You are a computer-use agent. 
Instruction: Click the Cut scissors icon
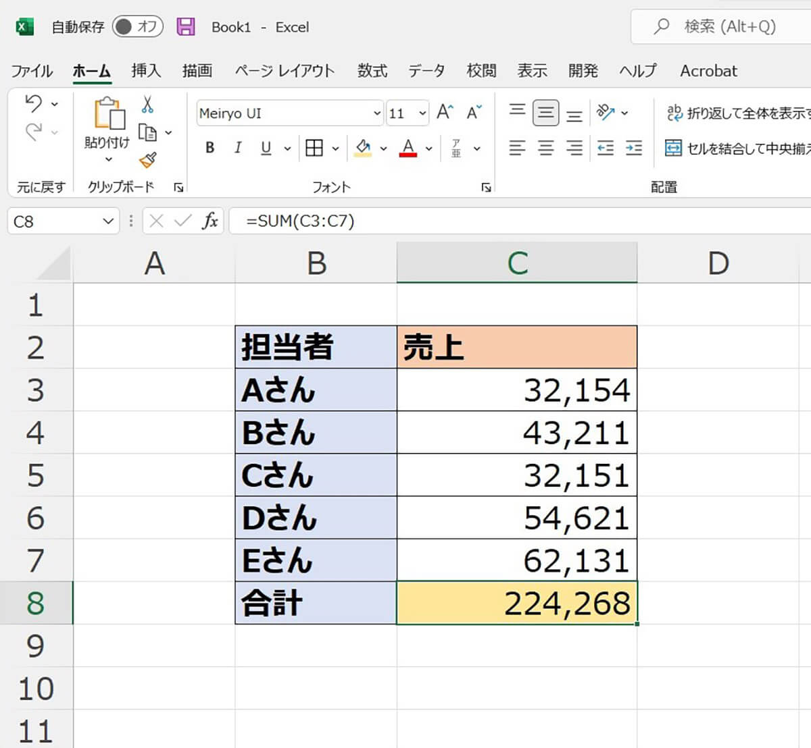pyautogui.click(x=147, y=105)
